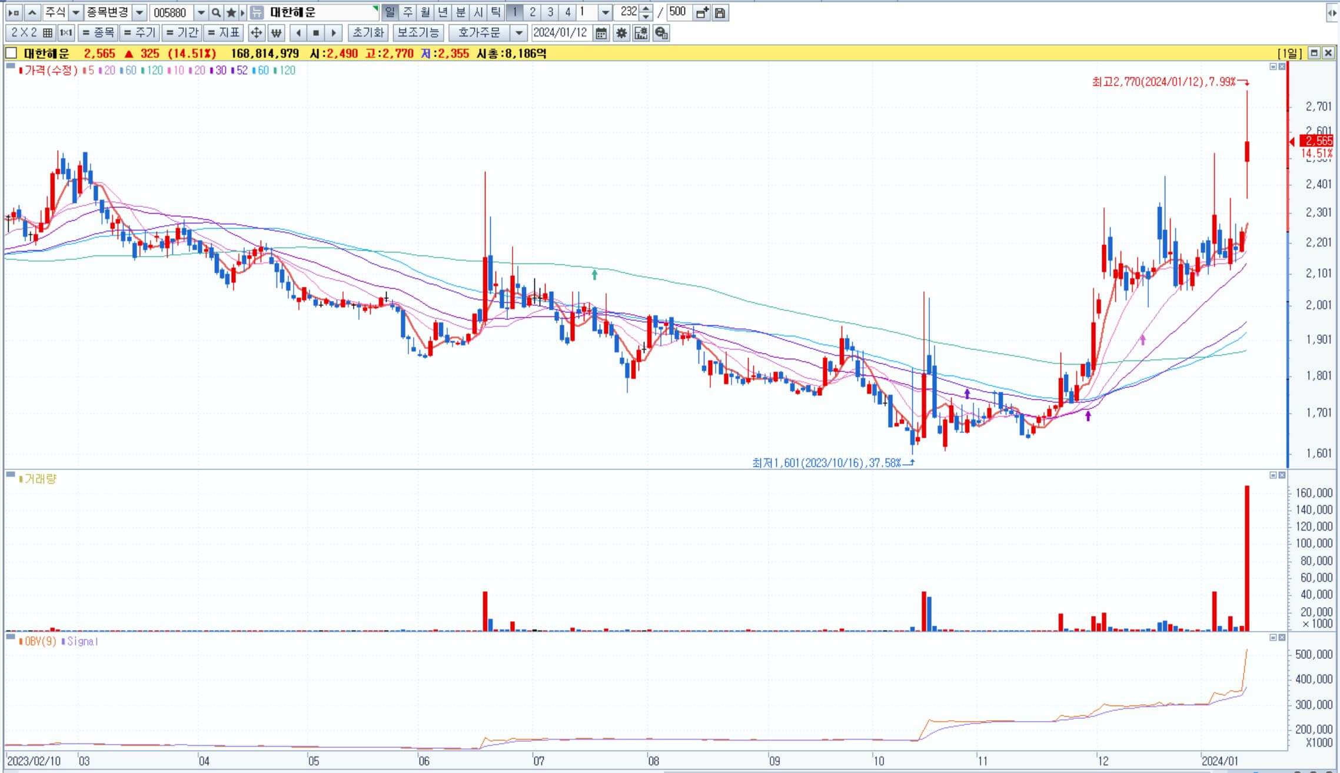
Task: Expand the 주식 type dropdown
Action: (76, 12)
